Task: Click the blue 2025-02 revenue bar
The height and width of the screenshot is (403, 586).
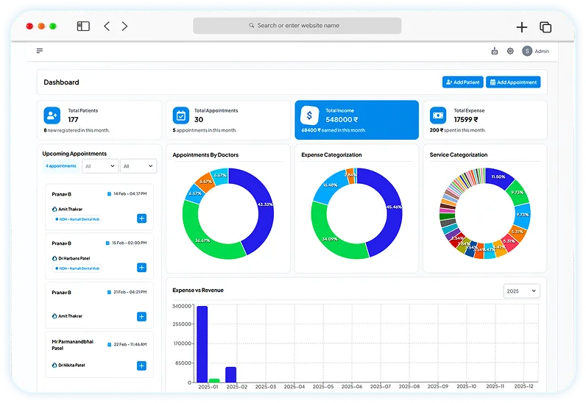Action: point(231,374)
